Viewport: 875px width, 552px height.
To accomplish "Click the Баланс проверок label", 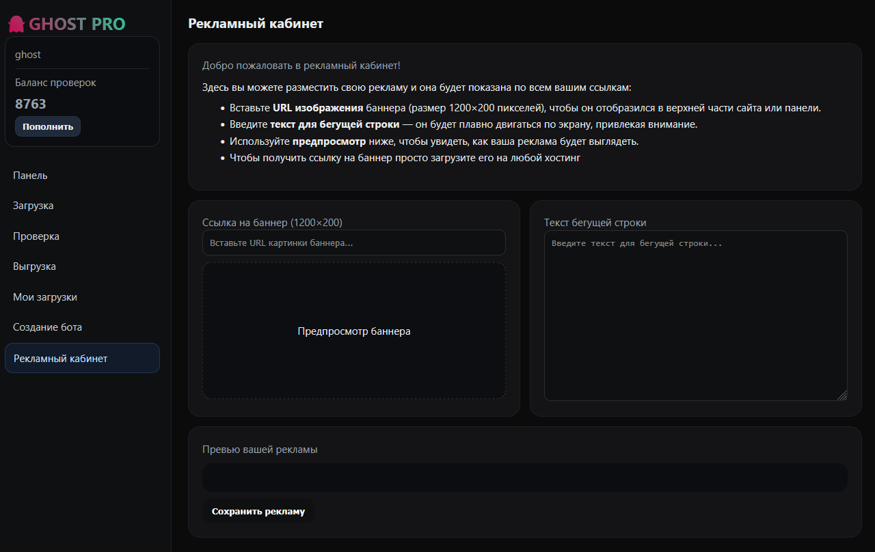I will click(x=55, y=83).
